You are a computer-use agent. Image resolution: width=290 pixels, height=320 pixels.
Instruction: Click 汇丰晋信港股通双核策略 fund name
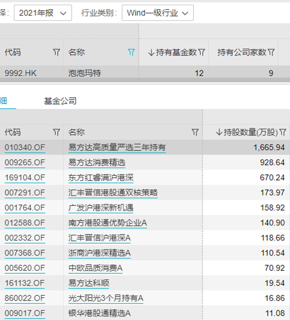click(x=113, y=193)
